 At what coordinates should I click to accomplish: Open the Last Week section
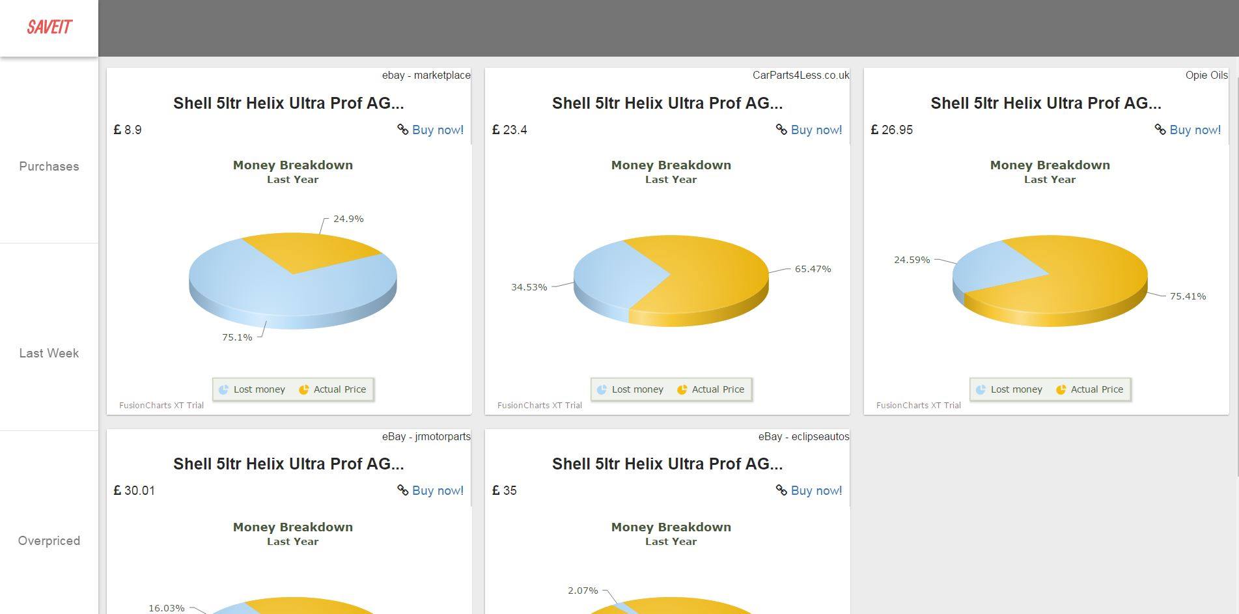[49, 354]
